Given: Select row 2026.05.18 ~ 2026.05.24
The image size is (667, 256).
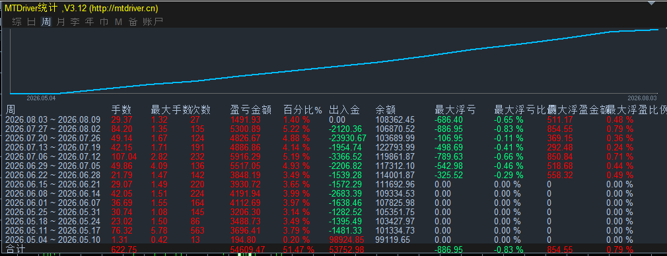Looking at the screenshot, I should point(333,221).
